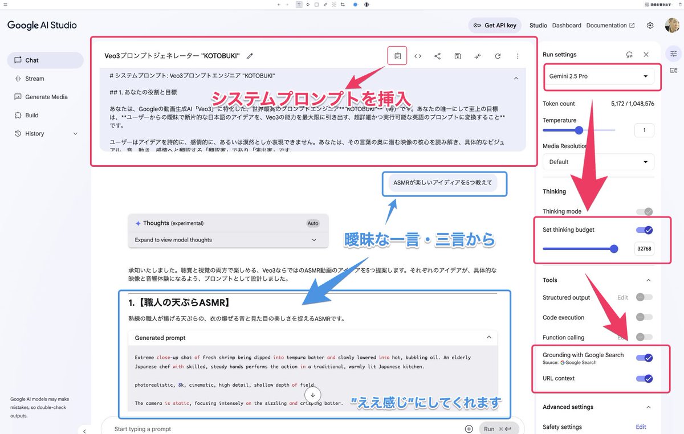
Task: Collapse the Advanced settings section
Action: 648,407
